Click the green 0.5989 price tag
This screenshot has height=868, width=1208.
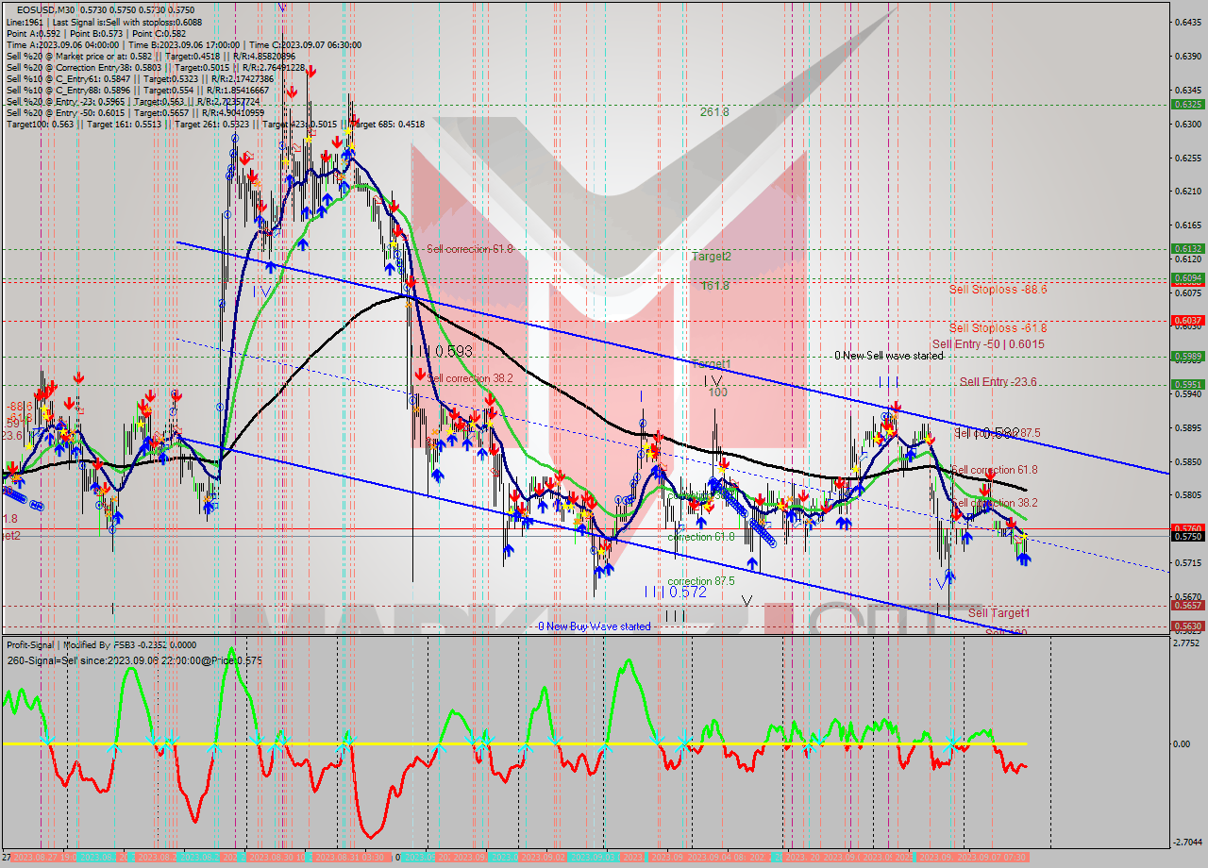[1186, 357]
